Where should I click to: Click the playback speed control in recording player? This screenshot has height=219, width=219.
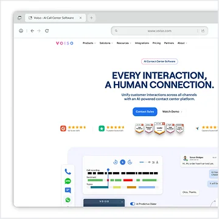pyautogui.click(x=153, y=162)
